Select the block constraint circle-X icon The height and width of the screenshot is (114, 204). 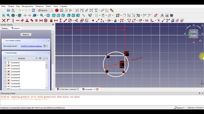[46, 20]
